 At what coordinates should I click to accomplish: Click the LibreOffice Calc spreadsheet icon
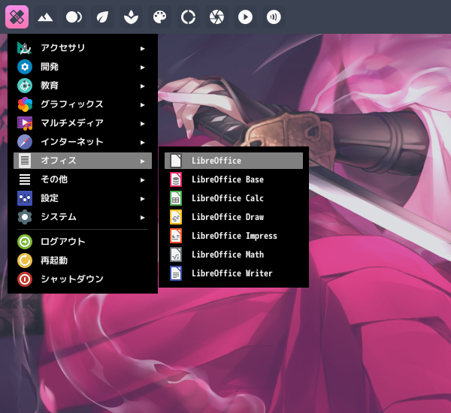coord(176,198)
